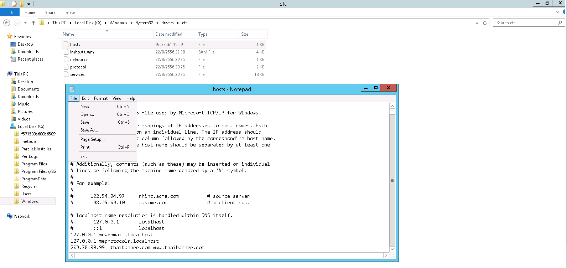The image size is (567, 268).
Task: Open Notepad's Help menu
Action: point(131,98)
